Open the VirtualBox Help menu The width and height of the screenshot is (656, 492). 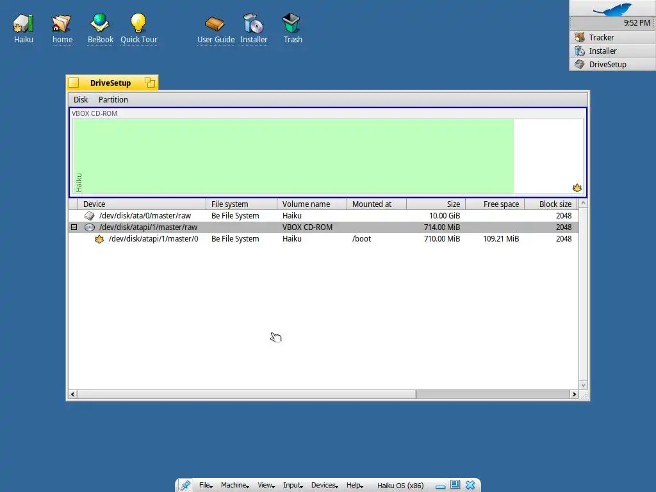point(354,486)
